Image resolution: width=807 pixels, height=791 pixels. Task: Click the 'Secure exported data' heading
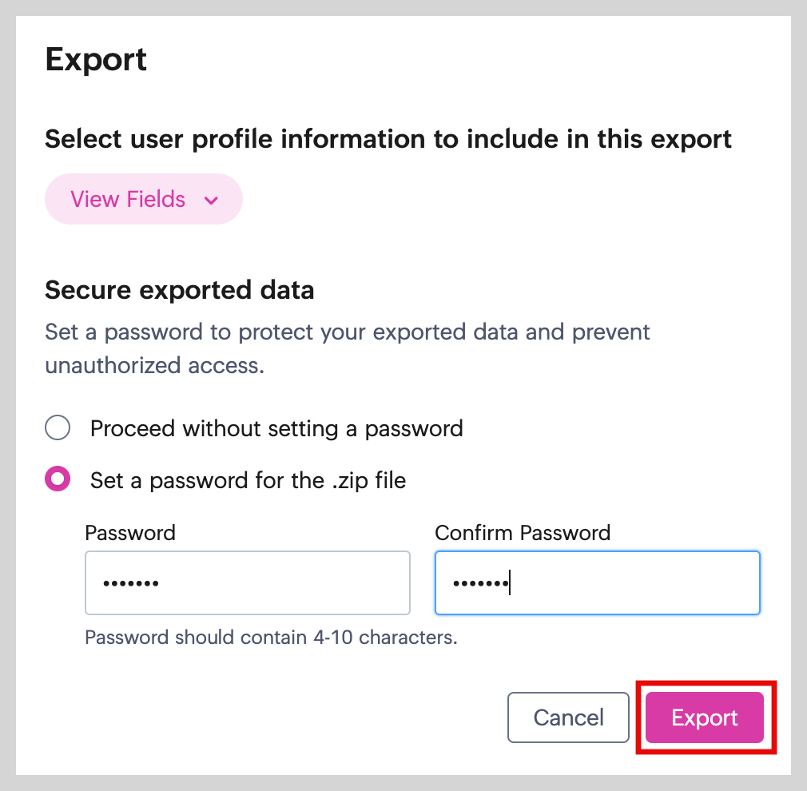179,289
